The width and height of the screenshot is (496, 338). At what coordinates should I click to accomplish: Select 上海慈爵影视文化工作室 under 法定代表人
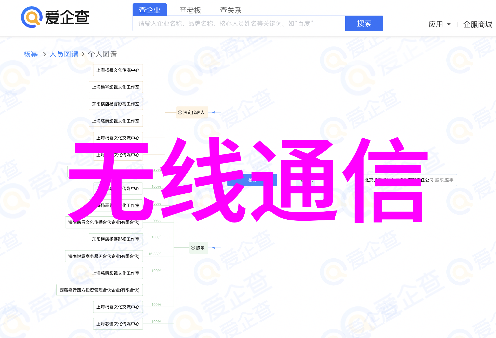click(116, 121)
